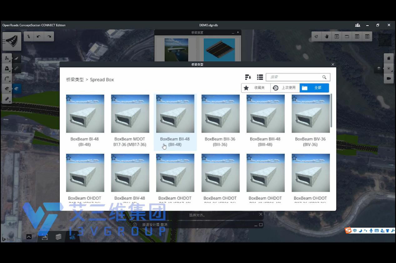The height and width of the screenshot is (263, 396).
Task: Minimize the bridge placement panel
Action: pyautogui.click(x=233, y=32)
